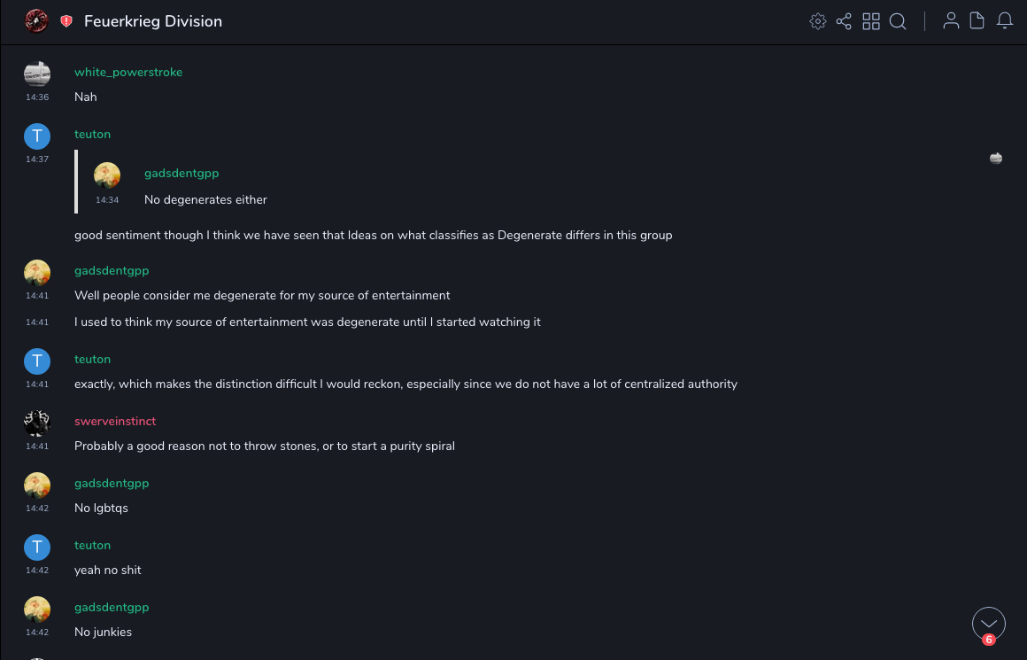Screen dimensions: 1027x660
Task: Click the unread count badge showing 6
Action: point(989,640)
